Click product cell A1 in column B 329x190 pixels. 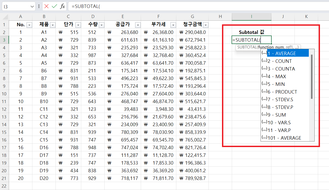(44, 32)
